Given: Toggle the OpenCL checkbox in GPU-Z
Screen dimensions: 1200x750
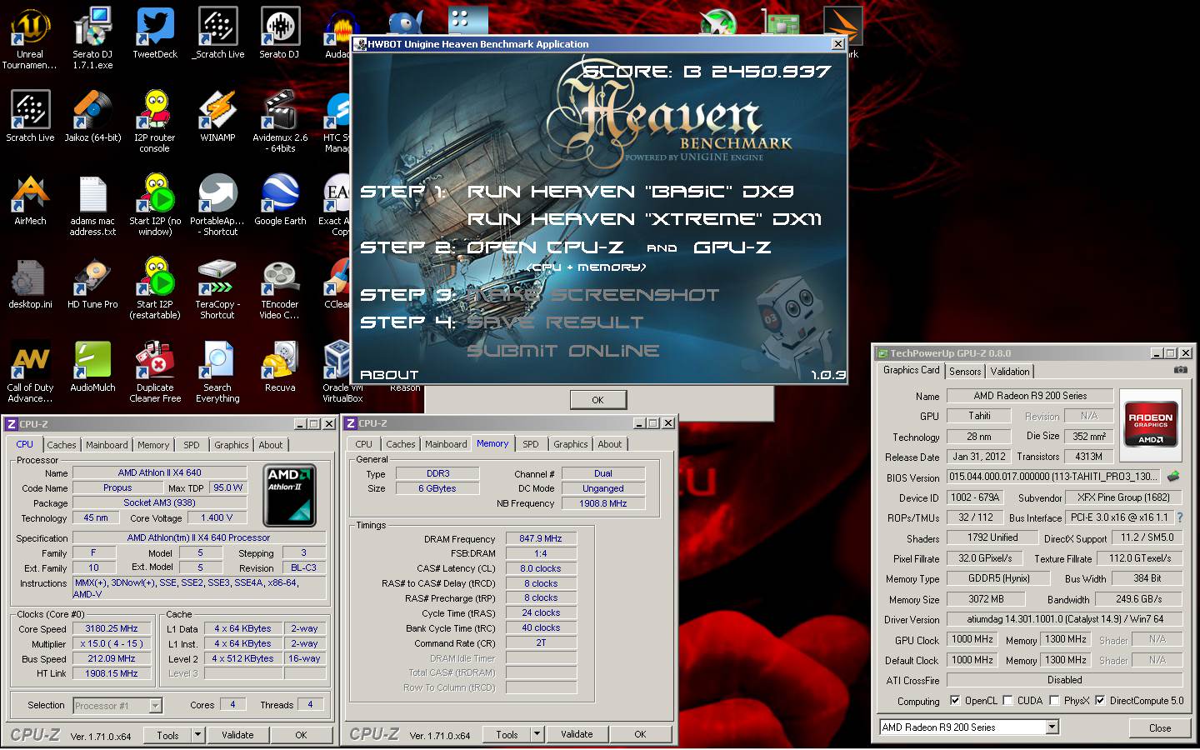Looking at the screenshot, I should 955,701.
